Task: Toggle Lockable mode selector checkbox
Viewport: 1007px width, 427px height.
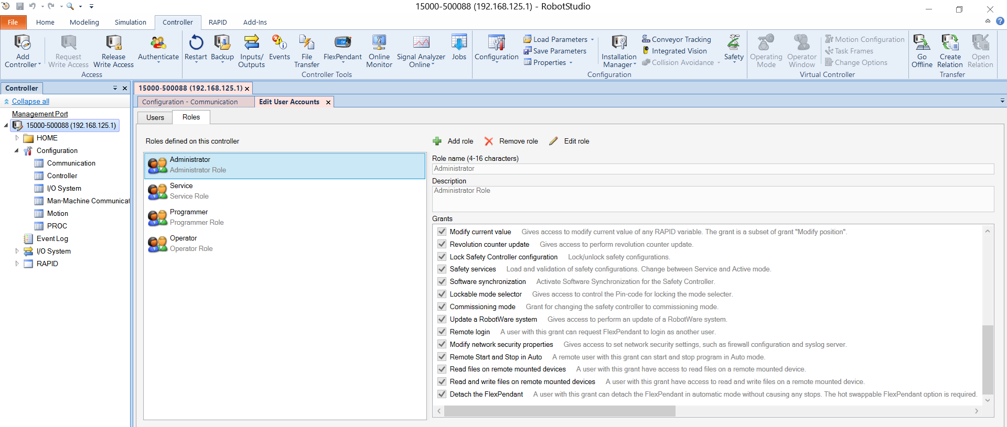Action: [x=442, y=294]
